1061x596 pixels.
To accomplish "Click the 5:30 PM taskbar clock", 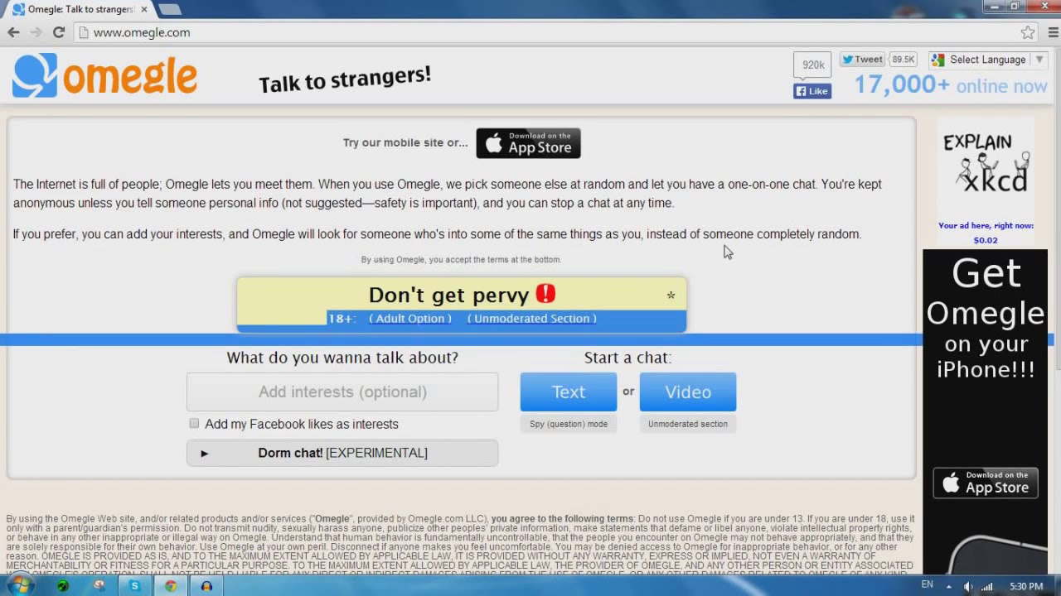I will click(x=1026, y=586).
